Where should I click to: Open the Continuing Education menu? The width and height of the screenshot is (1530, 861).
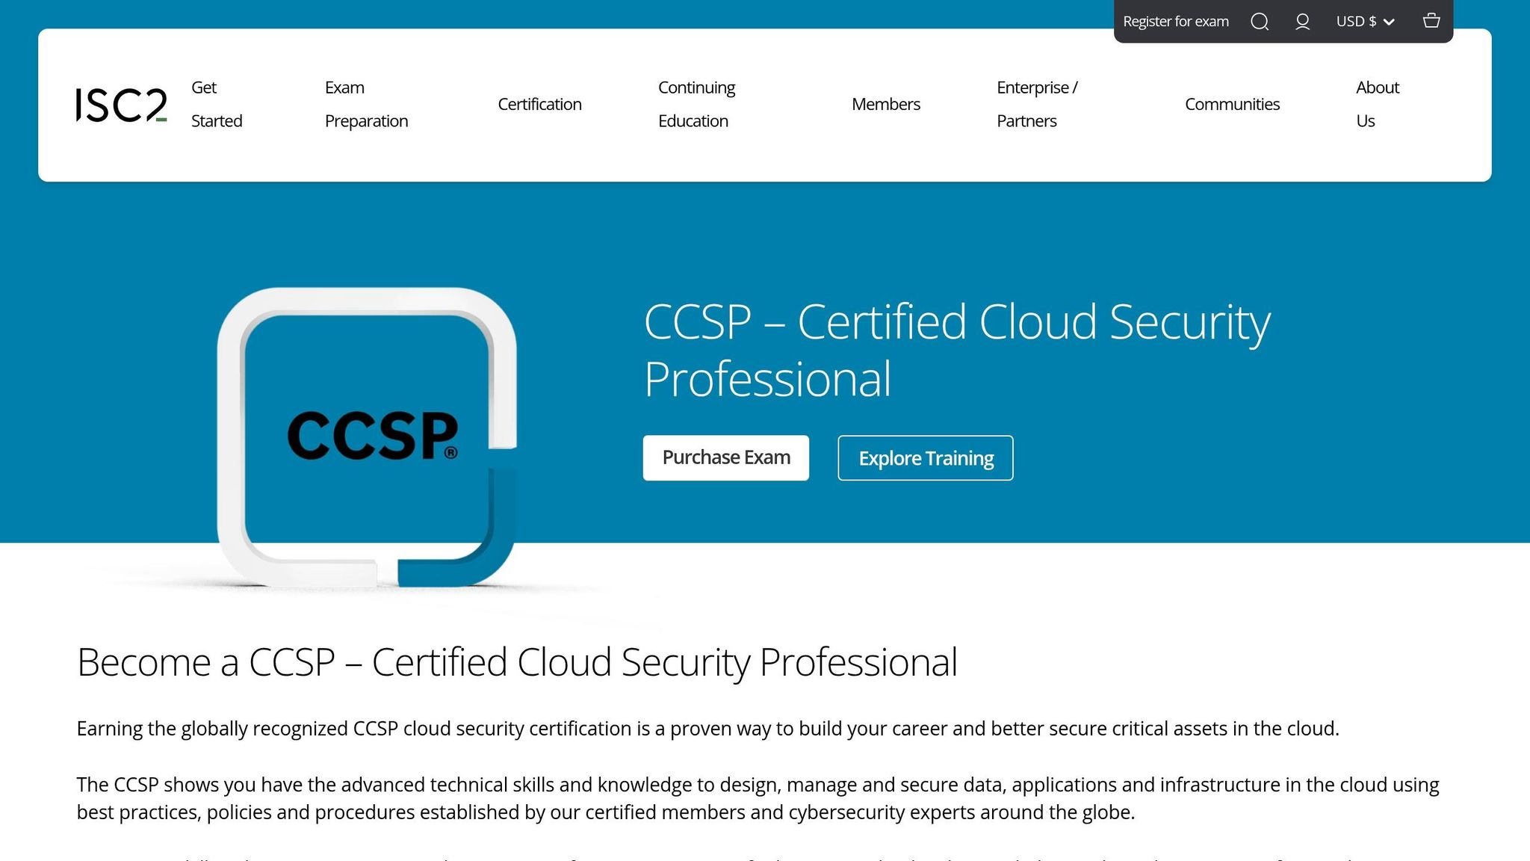click(x=696, y=104)
